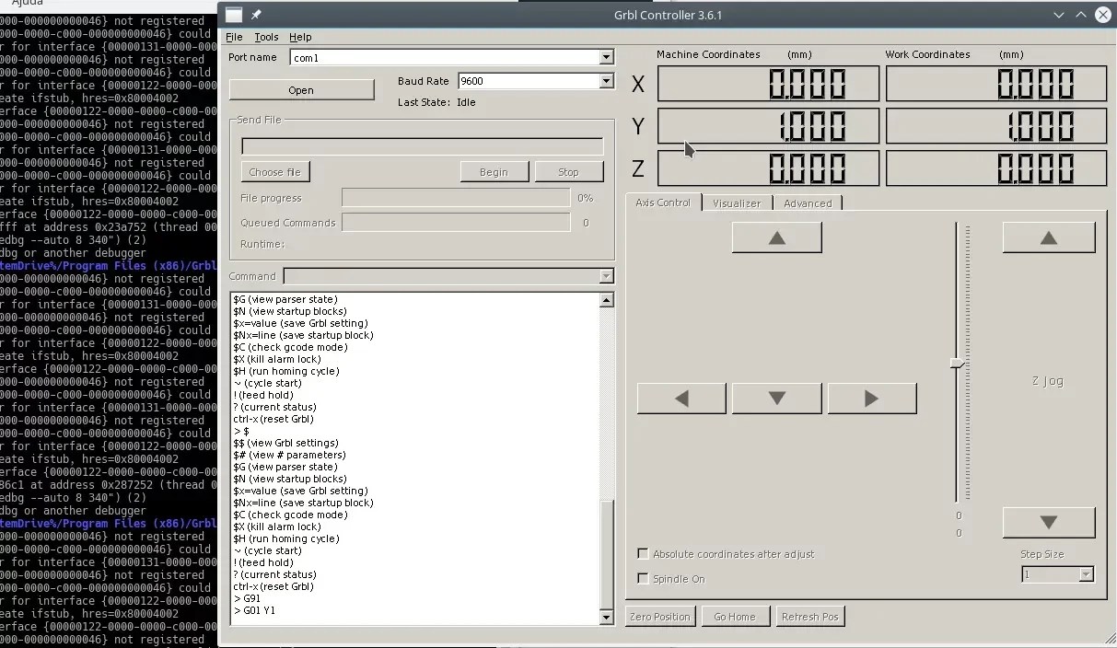
Task: Lower Z axis with the Z jog down arrow
Action: click(x=1048, y=522)
